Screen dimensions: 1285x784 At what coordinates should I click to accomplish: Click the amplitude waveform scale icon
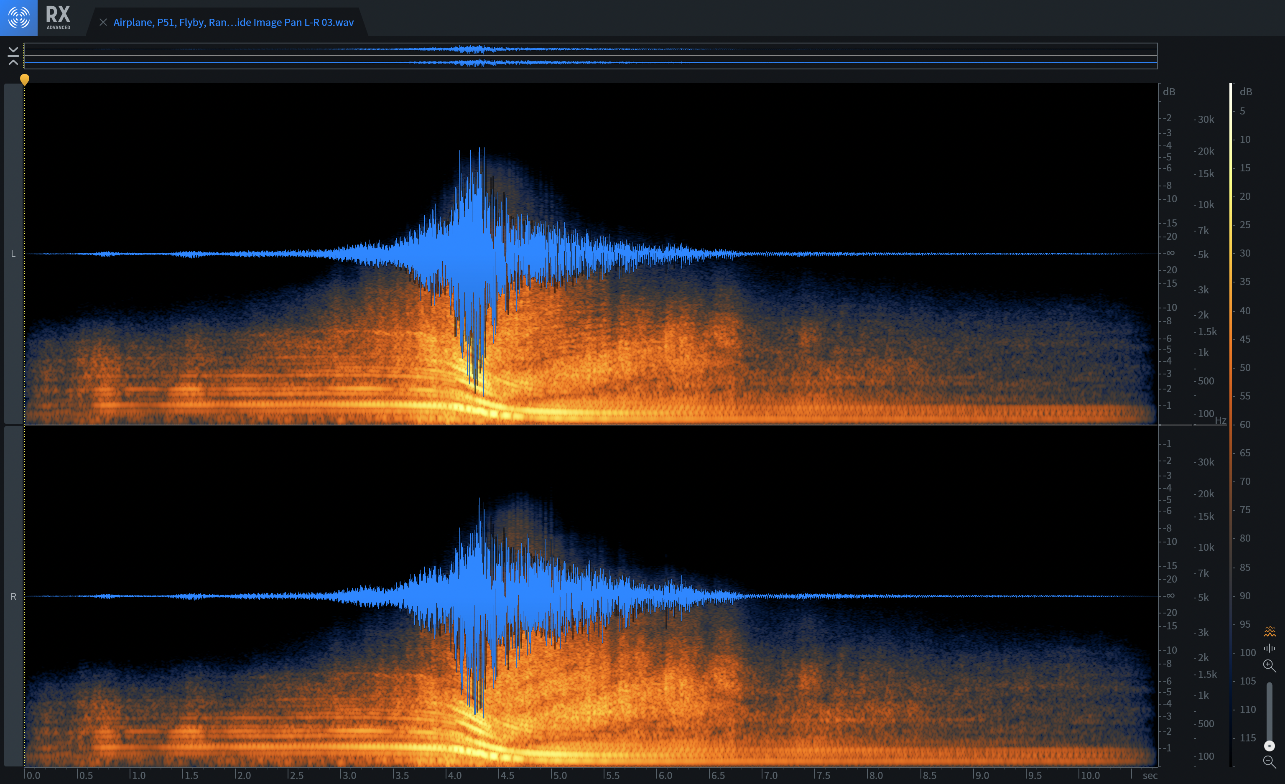[x=1270, y=649]
